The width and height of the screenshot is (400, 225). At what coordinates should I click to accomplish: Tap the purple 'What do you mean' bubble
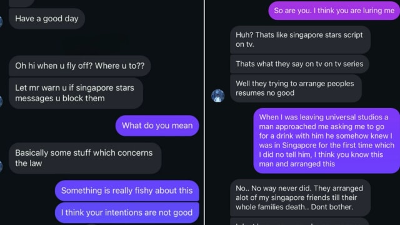click(157, 126)
